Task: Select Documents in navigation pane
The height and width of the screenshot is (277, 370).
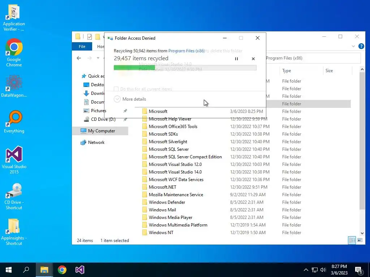Action: [94, 102]
